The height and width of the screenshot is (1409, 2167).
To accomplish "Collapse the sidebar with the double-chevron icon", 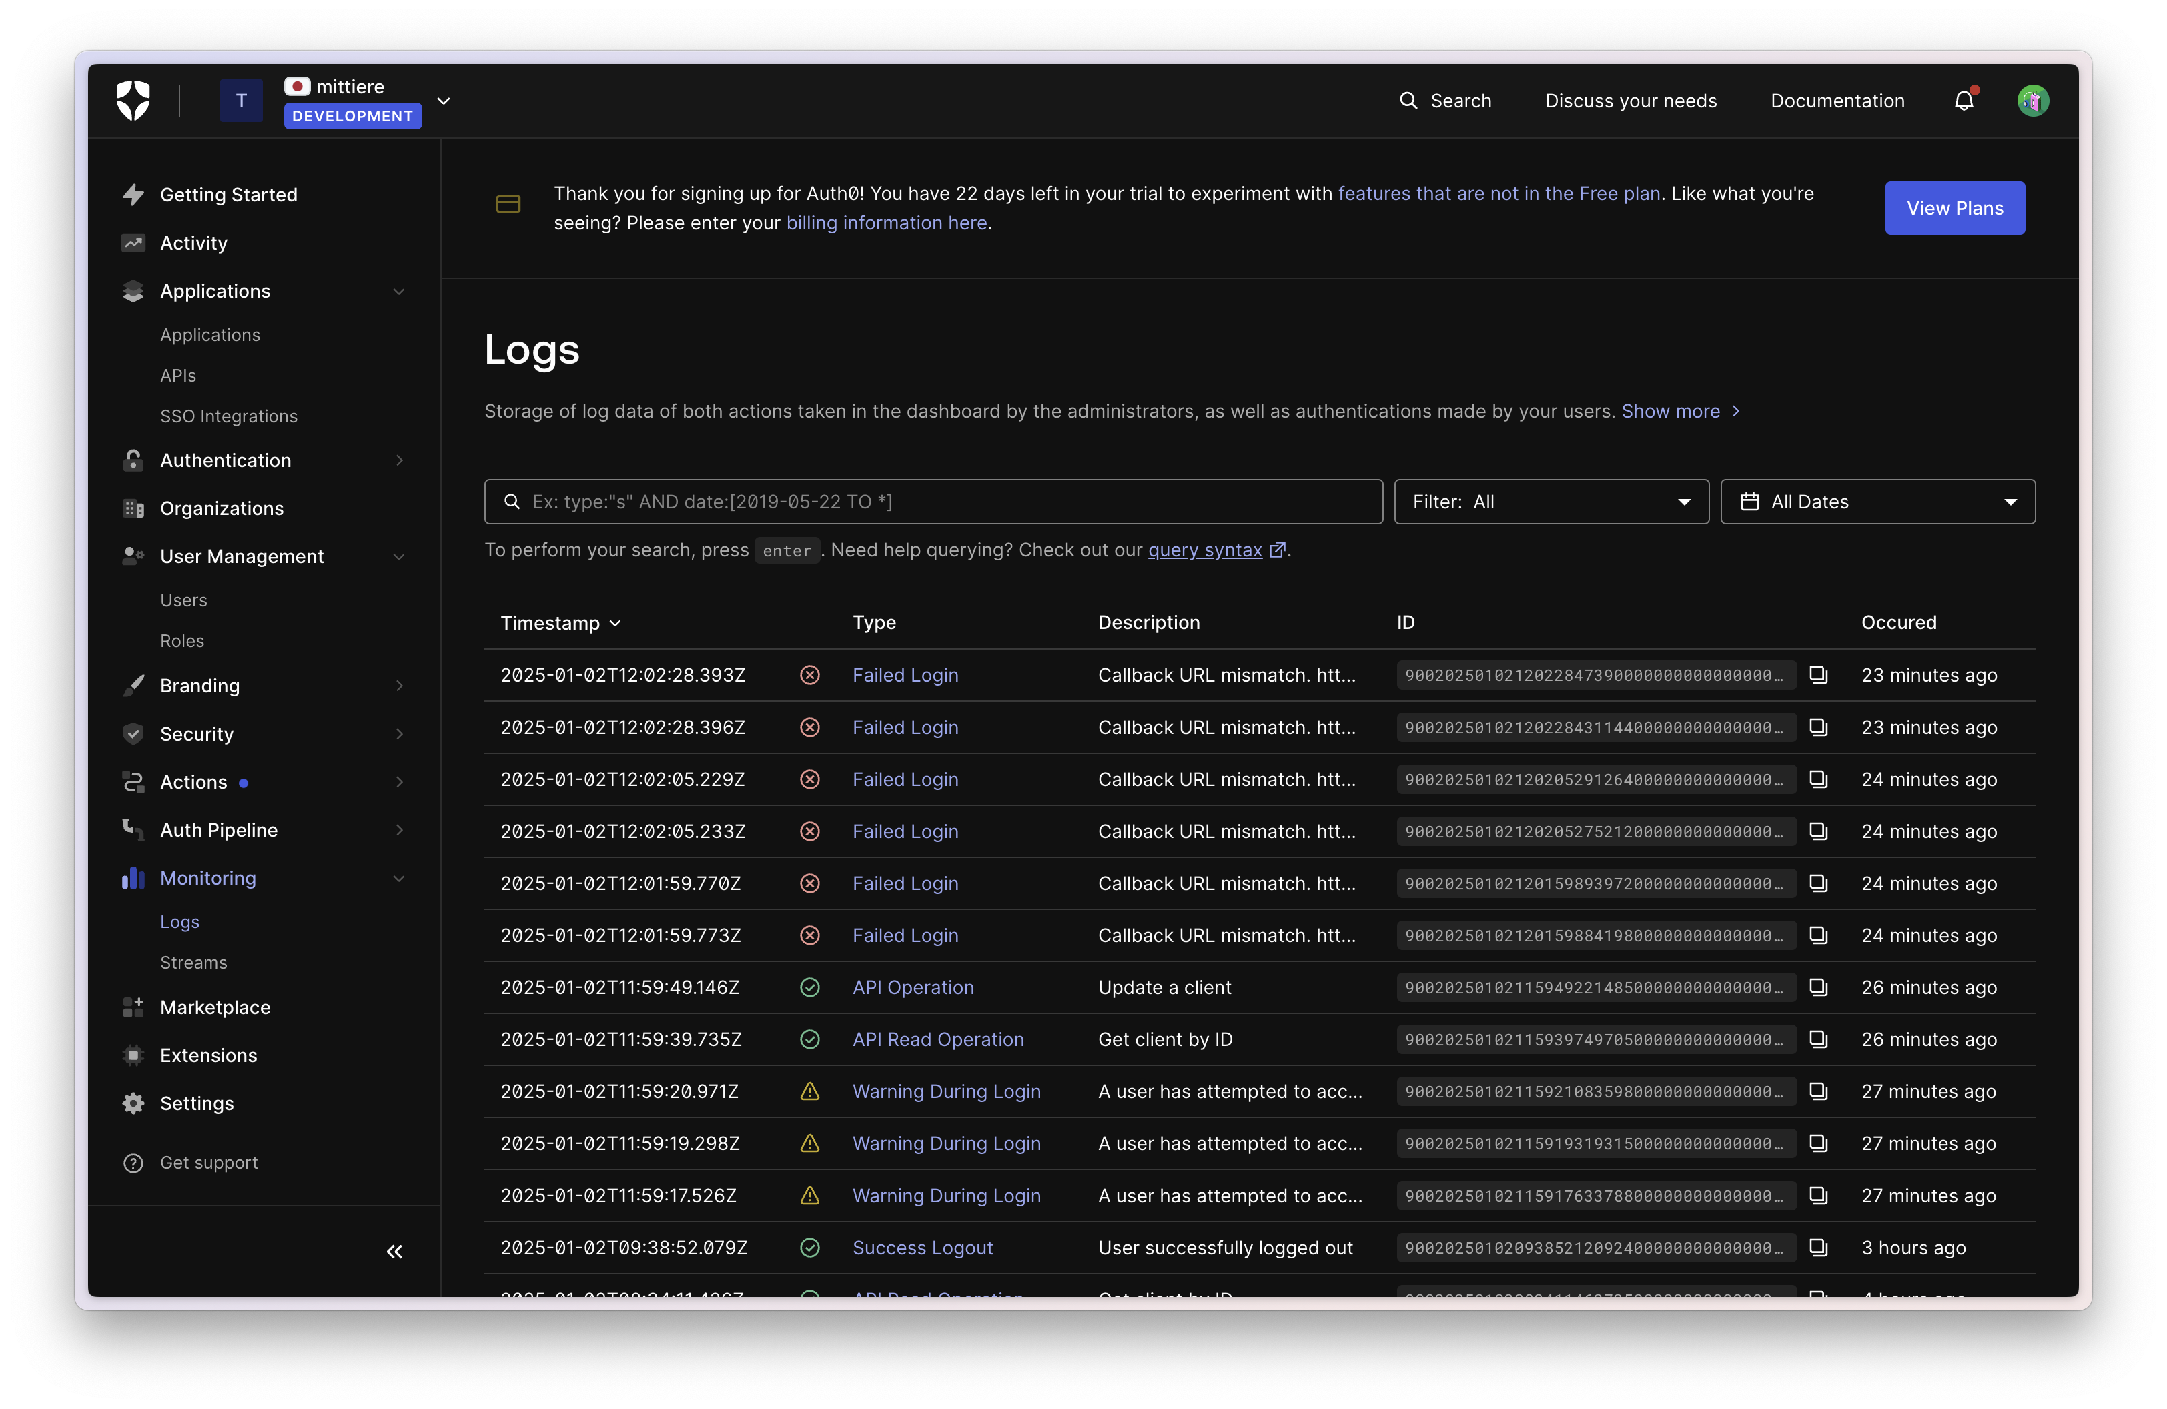I will [394, 1252].
